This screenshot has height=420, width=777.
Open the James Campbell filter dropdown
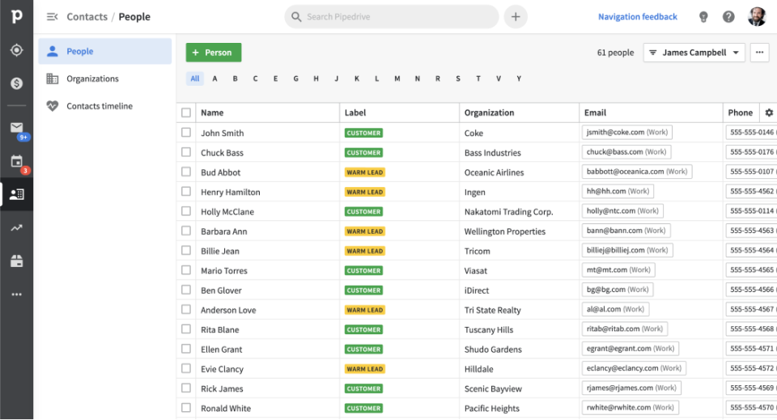click(x=694, y=53)
